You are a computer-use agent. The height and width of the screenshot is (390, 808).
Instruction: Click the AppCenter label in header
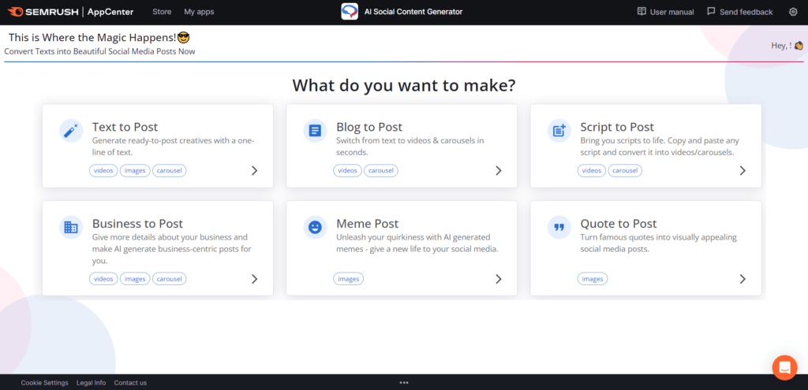[112, 11]
